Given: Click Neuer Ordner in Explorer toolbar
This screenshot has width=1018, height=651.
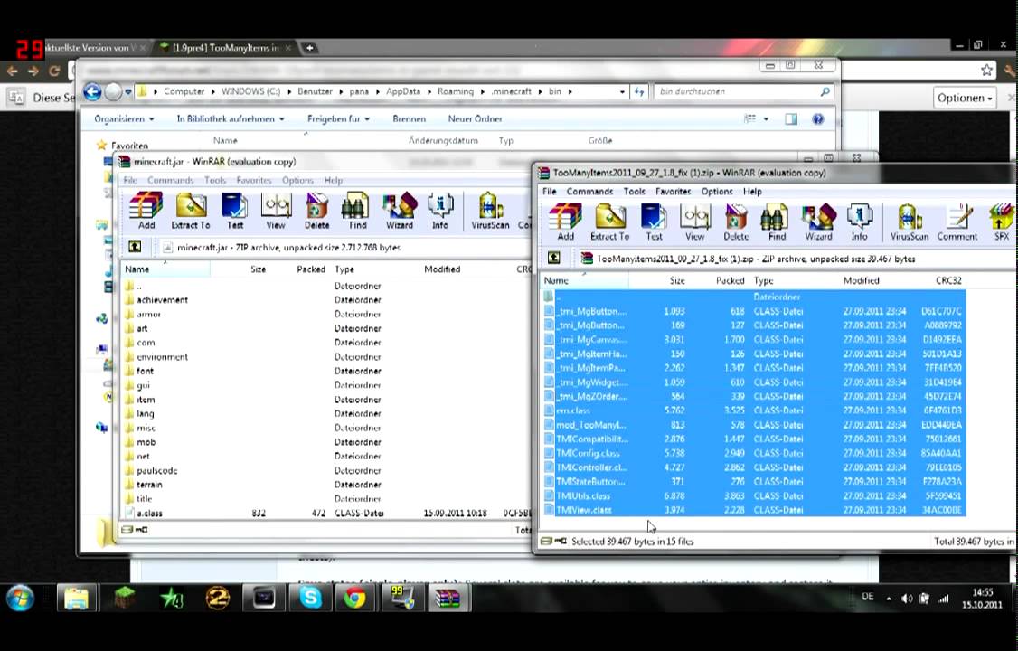Looking at the screenshot, I should 475,118.
